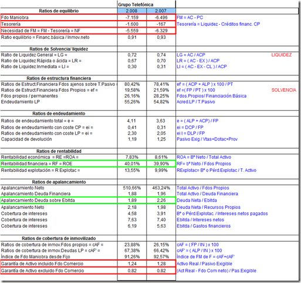Click the 'Endeudamiento LP' row label
The image size is (301, 283).
[x=21, y=102]
